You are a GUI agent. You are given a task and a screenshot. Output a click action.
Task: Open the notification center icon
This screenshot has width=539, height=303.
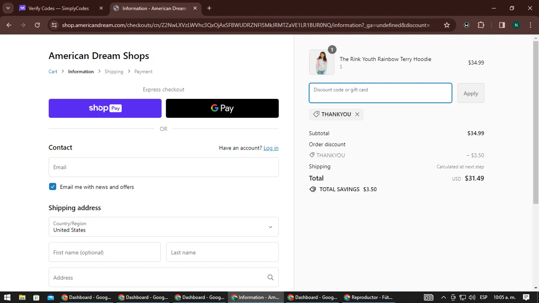526,297
